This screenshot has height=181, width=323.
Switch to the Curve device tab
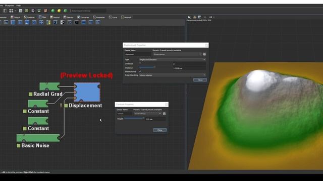(x=113, y=17)
